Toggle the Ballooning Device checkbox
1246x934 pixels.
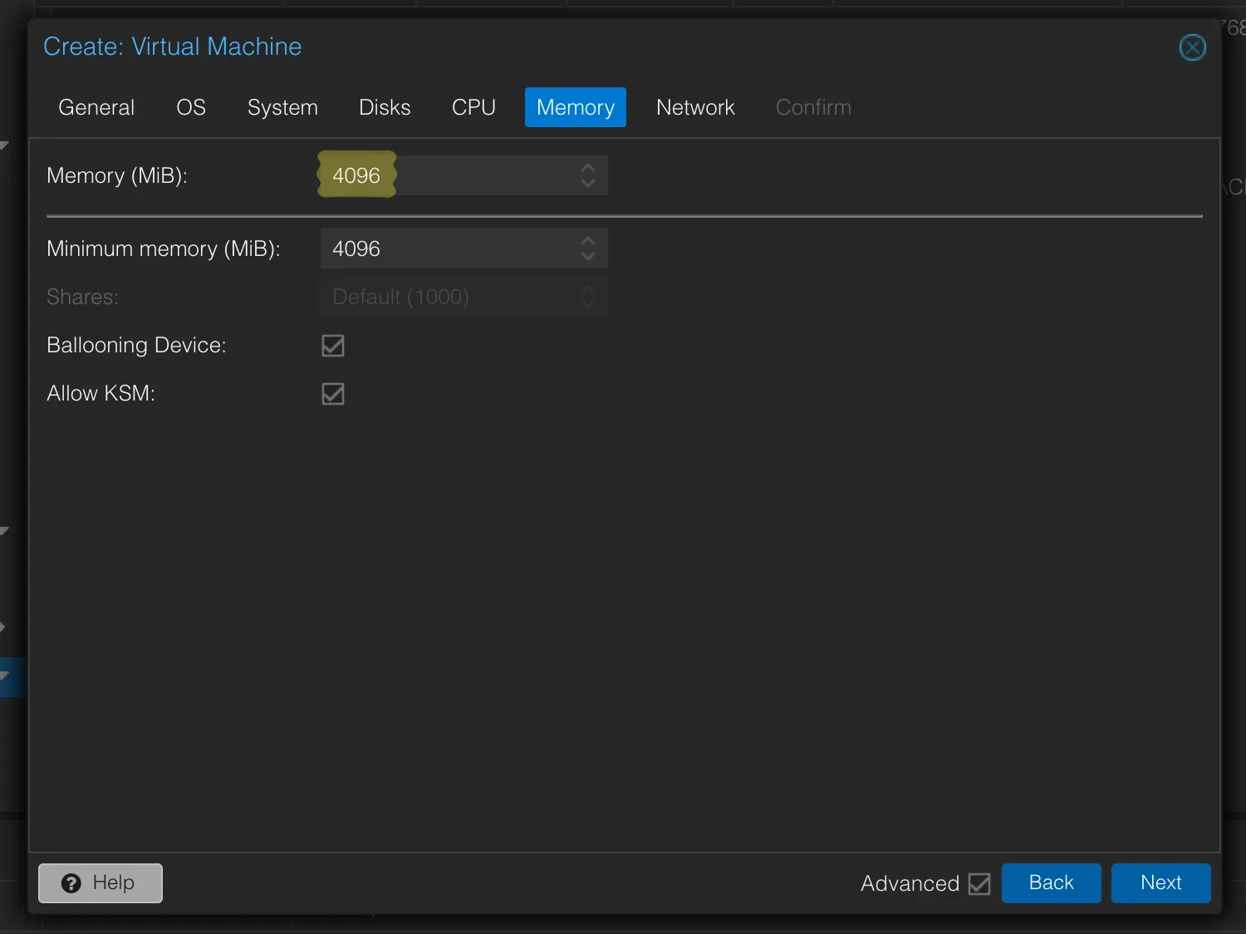click(x=333, y=346)
